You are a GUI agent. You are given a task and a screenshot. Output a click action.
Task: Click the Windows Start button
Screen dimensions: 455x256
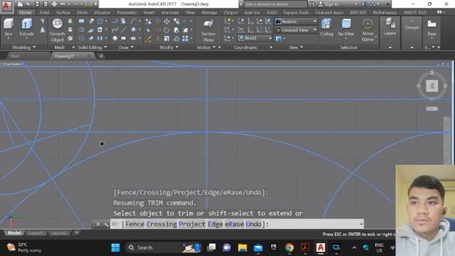coord(115,247)
